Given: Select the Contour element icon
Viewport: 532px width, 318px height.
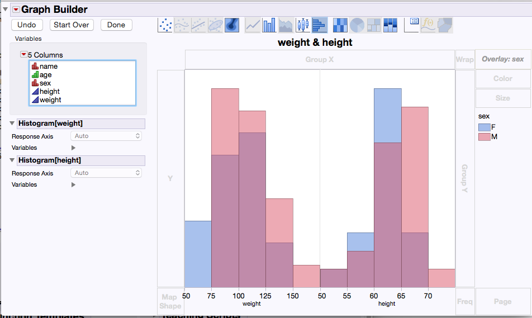Looking at the screenshot, I should point(232,25).
